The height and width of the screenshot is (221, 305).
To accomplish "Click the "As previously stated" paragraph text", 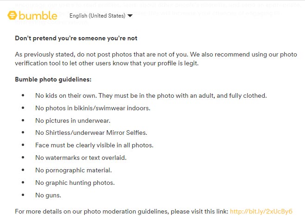I will pos(156,54).
